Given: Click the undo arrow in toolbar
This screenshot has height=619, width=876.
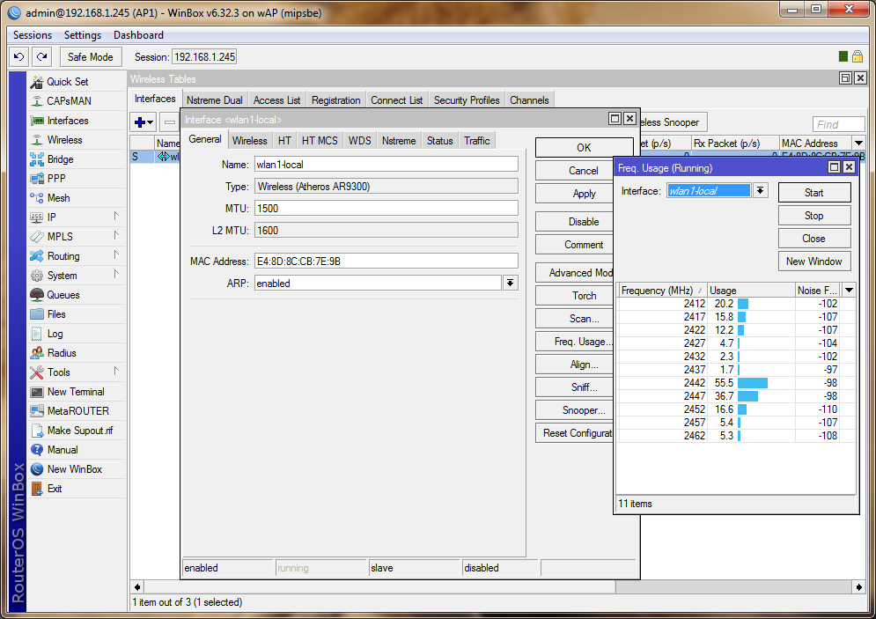Looking at the screenshot, I should 19,57.
